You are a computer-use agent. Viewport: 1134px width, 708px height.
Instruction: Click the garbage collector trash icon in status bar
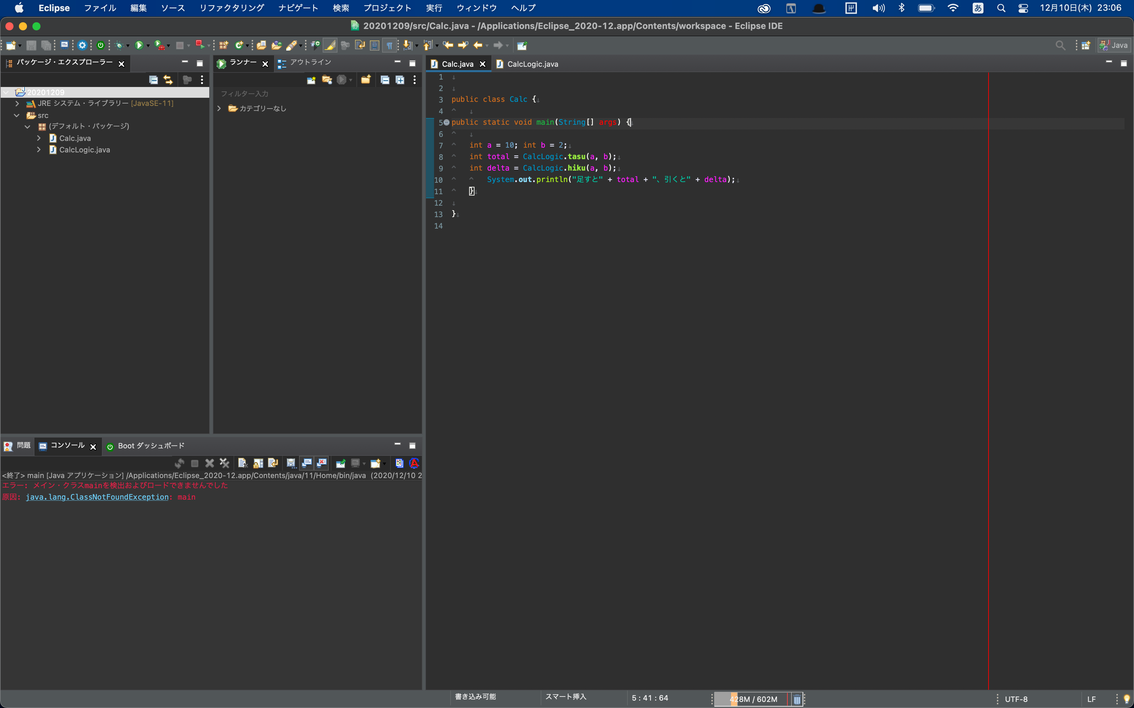796,699
